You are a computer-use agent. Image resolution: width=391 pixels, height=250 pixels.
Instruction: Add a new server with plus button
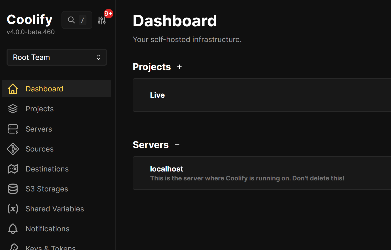177,145
